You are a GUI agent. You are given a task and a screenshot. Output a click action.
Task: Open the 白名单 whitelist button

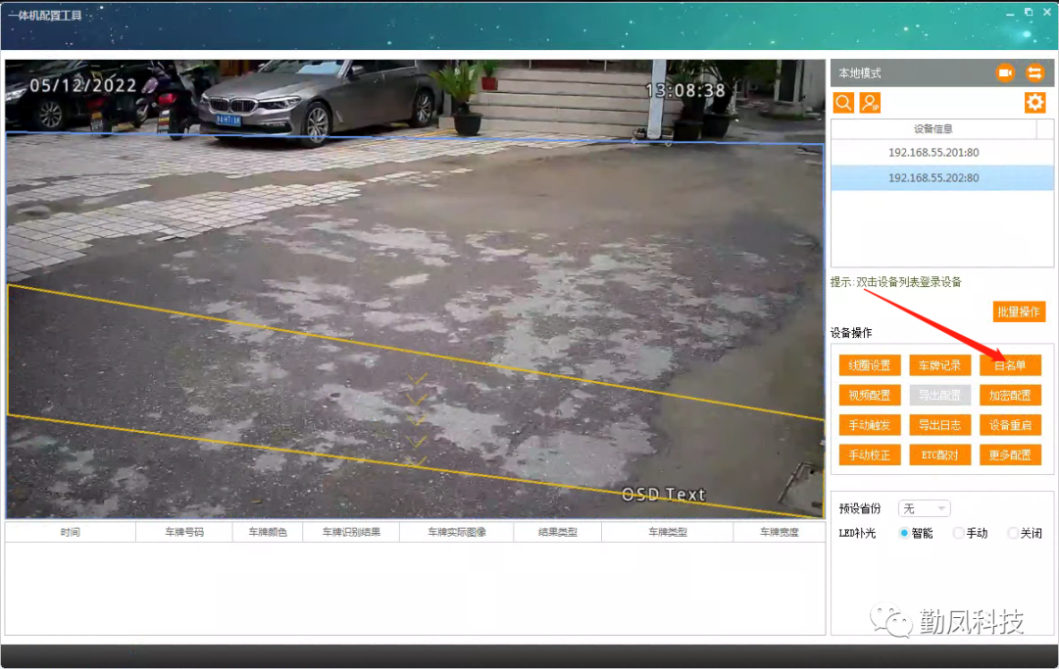tap(1010, 365)
